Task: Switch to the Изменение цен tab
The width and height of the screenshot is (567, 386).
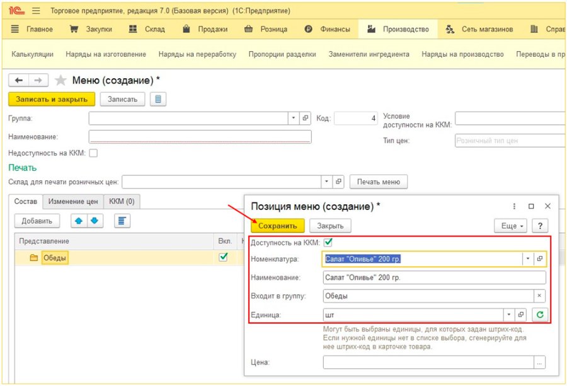Action: (73, 201)
